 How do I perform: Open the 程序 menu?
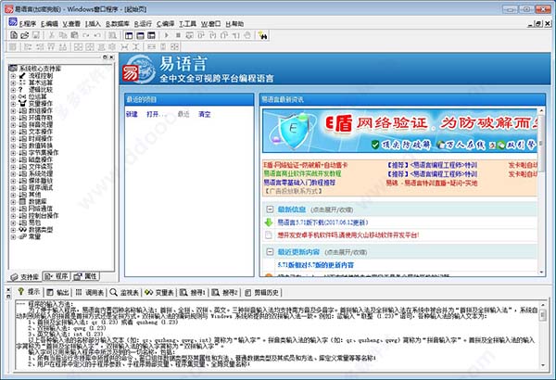28,24
